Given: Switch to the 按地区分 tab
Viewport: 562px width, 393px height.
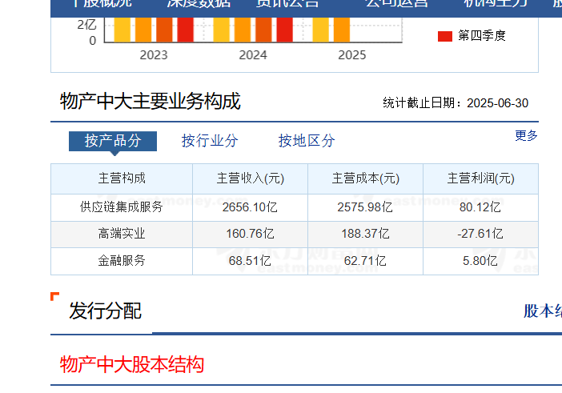Looking at the screenshot, I should click(307, 140).
